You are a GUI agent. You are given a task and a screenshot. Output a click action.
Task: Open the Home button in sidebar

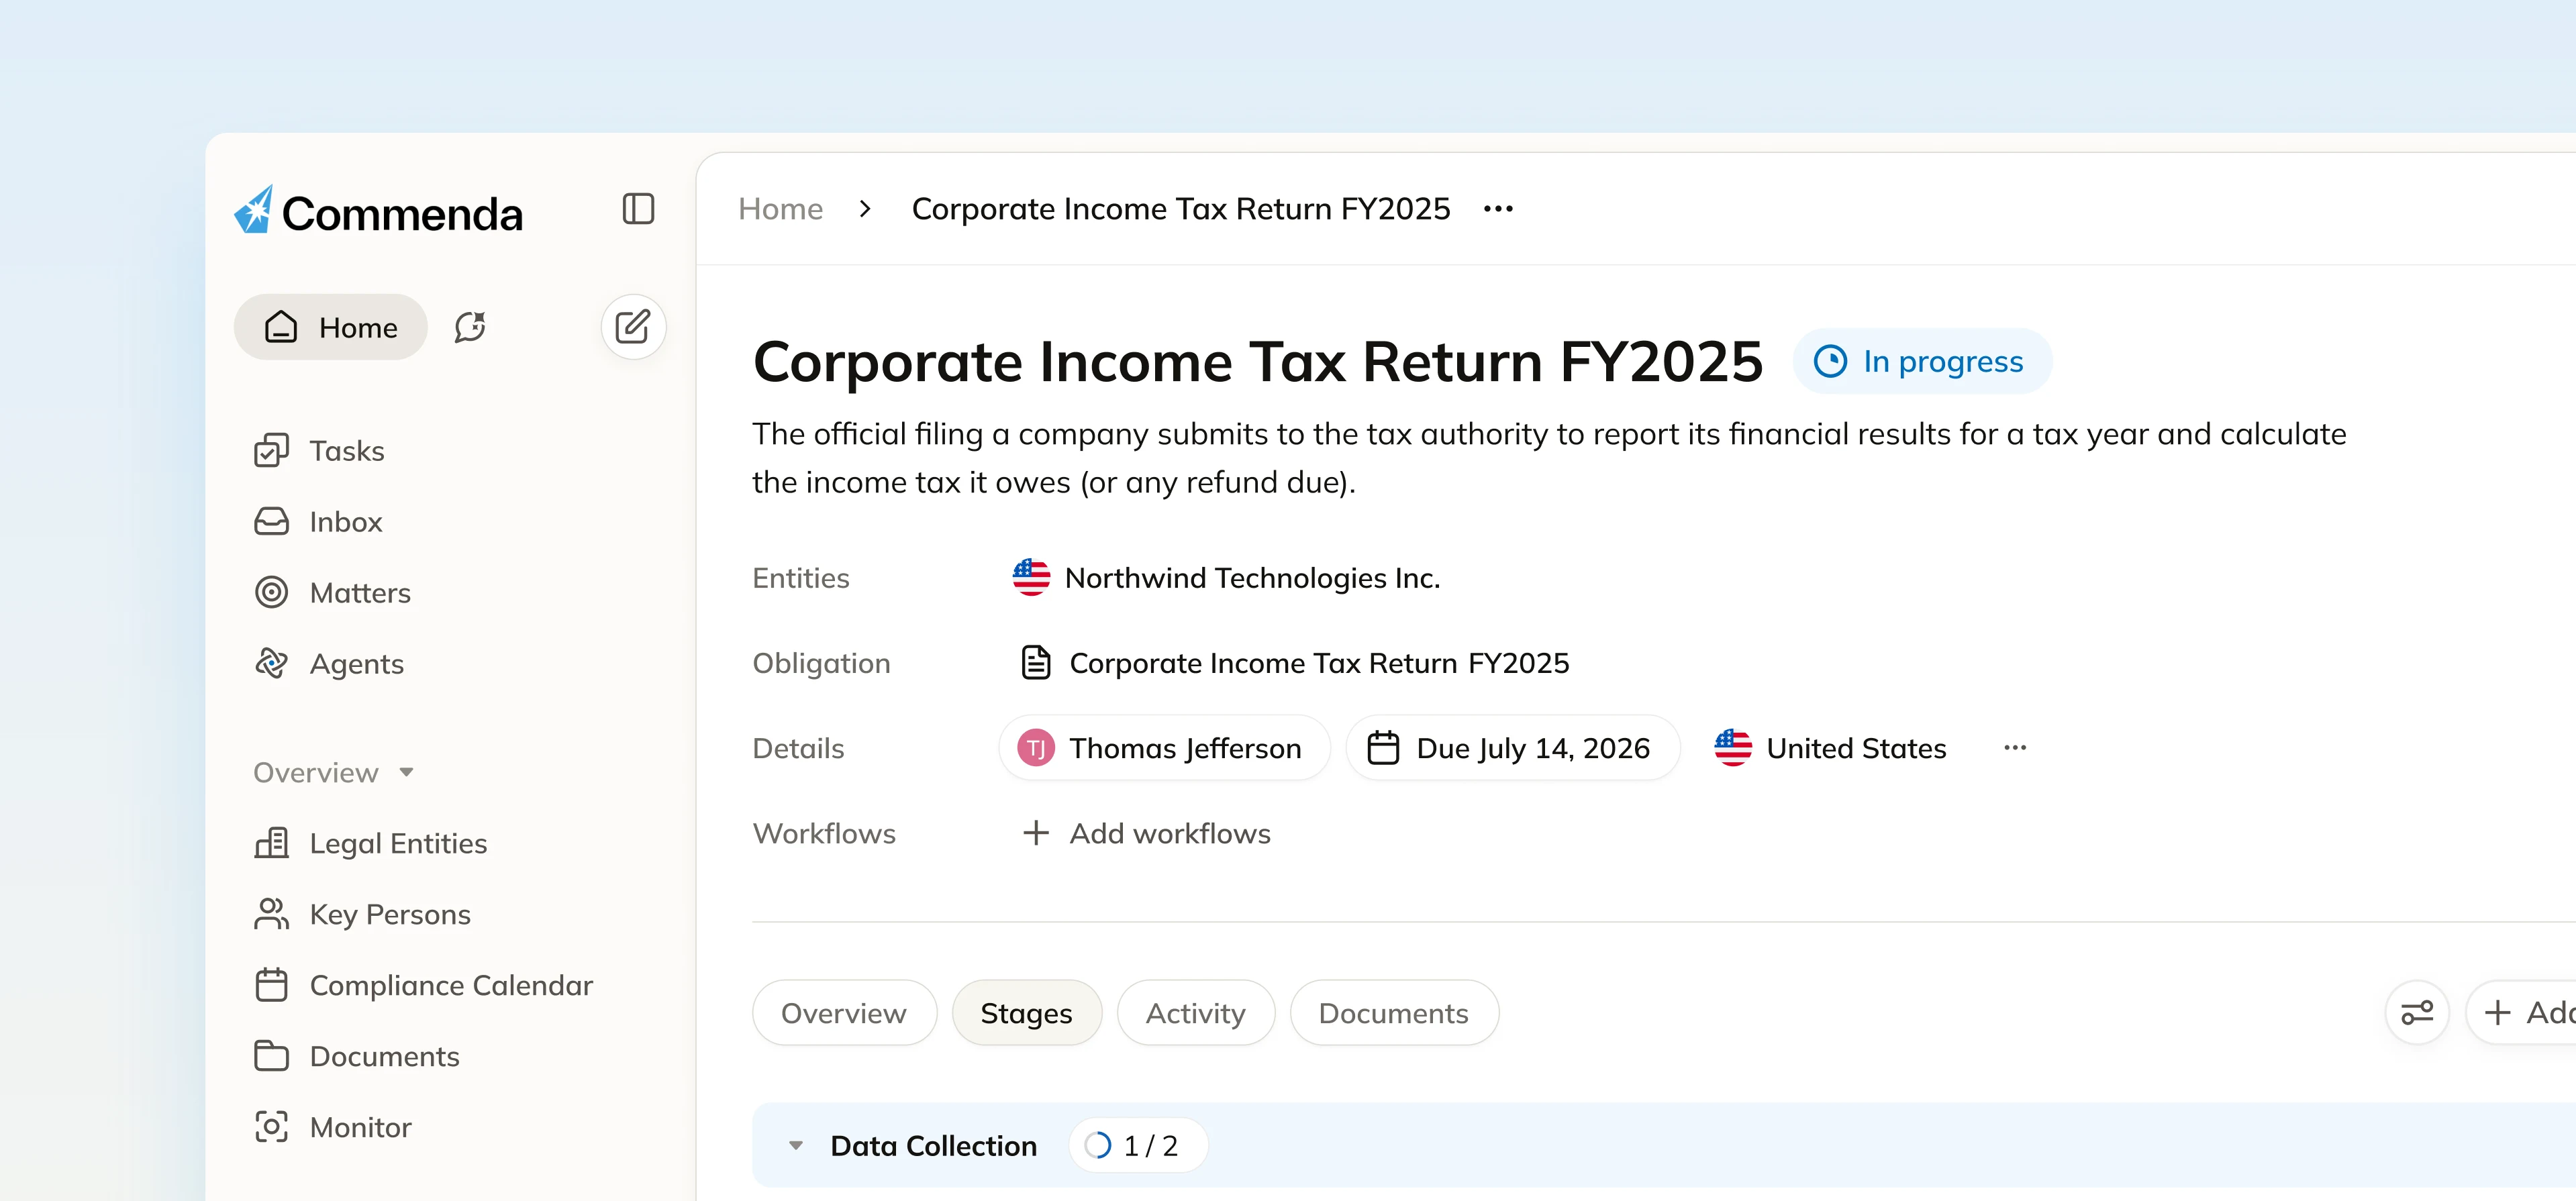330,327
